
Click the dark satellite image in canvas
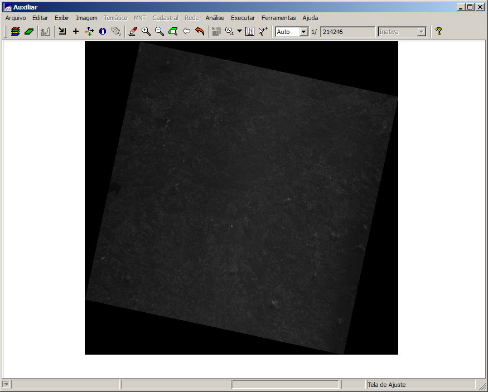pos(241,198)
